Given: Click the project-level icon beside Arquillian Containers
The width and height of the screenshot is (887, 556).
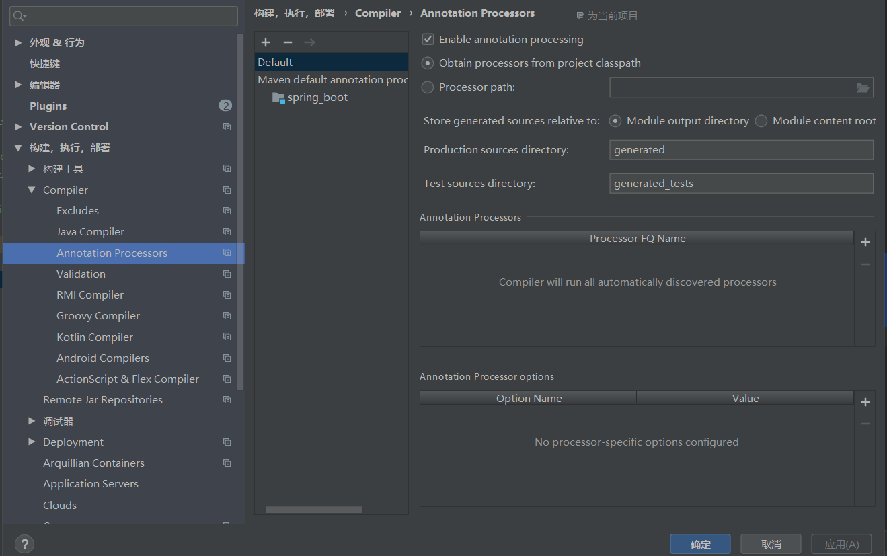Looking at the screenshot, I should 227,463.
